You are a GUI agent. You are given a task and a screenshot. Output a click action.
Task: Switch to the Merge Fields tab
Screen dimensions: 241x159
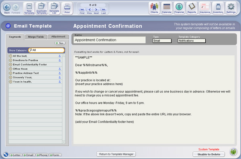[36, 37]
